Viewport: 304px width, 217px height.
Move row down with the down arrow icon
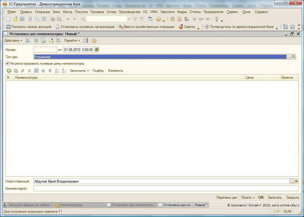coord(49,70)
